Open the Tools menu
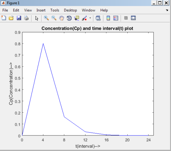171x151 pixels. click(55, 10)
